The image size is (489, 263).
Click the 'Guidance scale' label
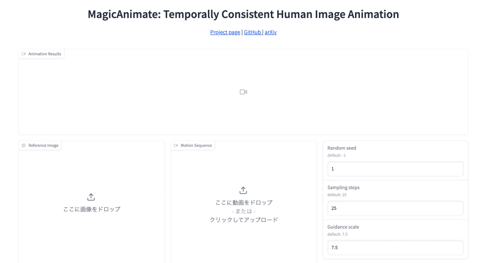click(x=343, y=227)
